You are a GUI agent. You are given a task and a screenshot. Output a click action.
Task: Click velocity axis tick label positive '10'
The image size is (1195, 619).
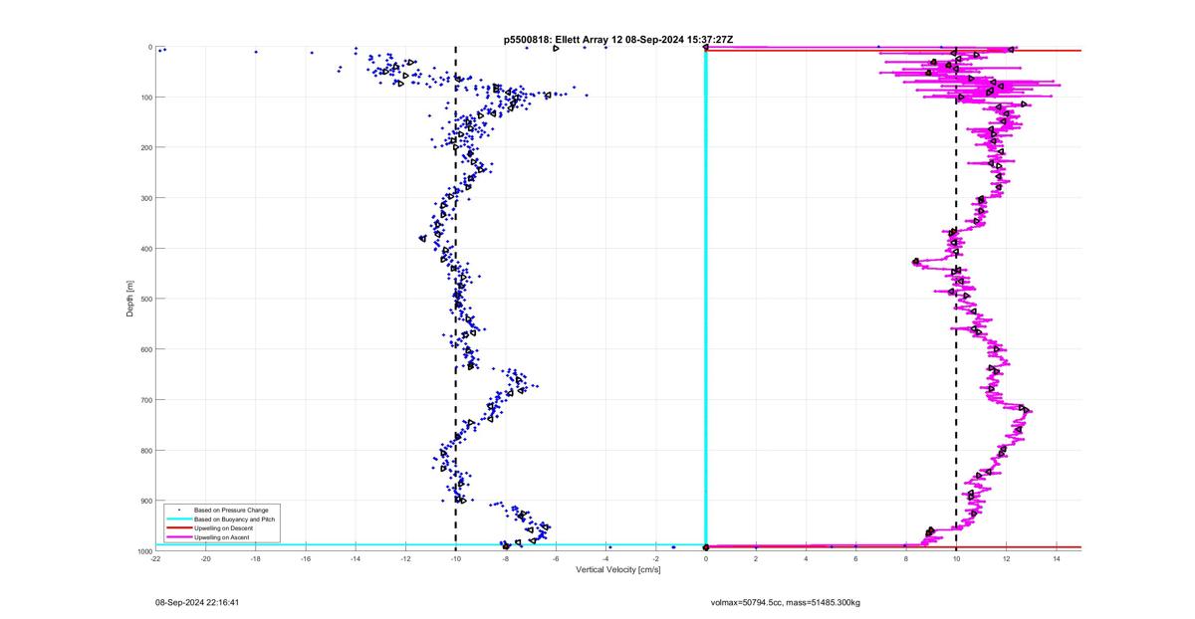956,558
